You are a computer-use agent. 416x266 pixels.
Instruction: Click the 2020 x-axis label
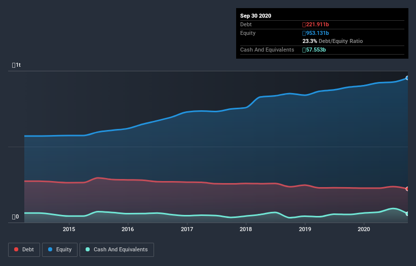tap(364, 229)
